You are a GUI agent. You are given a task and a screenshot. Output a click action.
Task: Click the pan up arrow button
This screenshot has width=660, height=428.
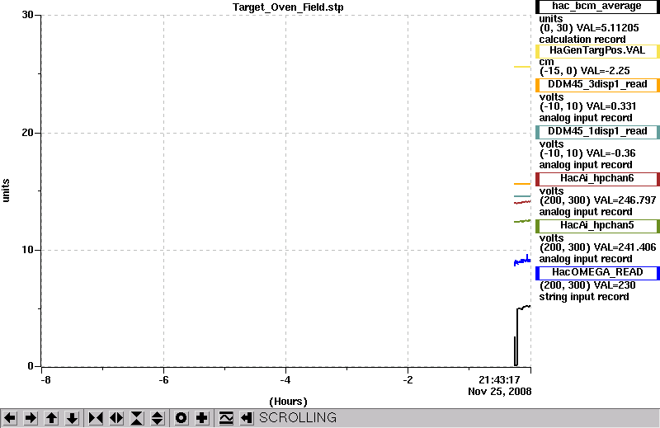51,418
